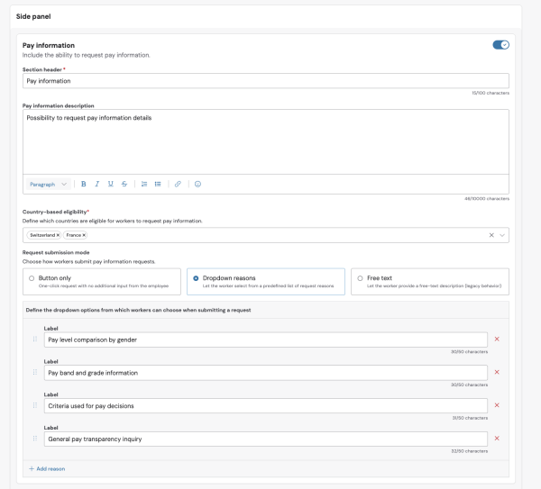Open the emoji picker in editor toolbar
541x489 pixels.
pos(197,184)
